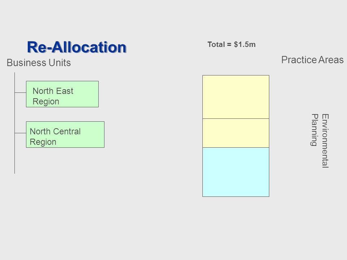The width and height of the screenshot is (347, 260).
Task: Click the rotated word Environmental
Action: pos(325,141)
